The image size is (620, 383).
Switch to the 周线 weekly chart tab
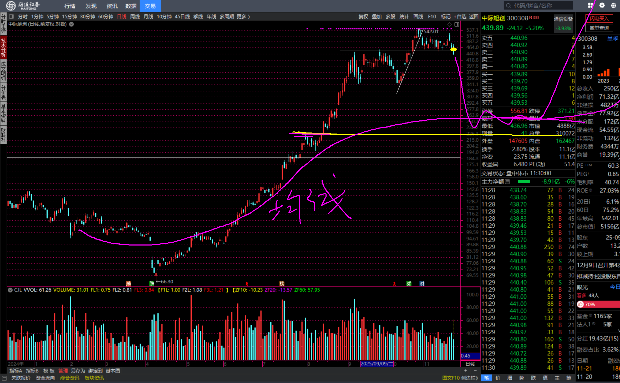click(x=135, y=17)
